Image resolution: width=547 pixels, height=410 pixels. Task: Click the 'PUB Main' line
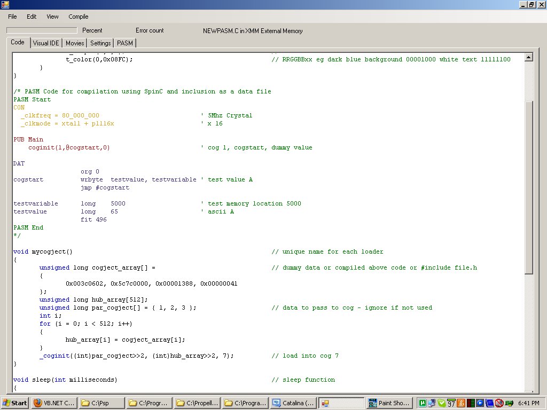(28, 139)
